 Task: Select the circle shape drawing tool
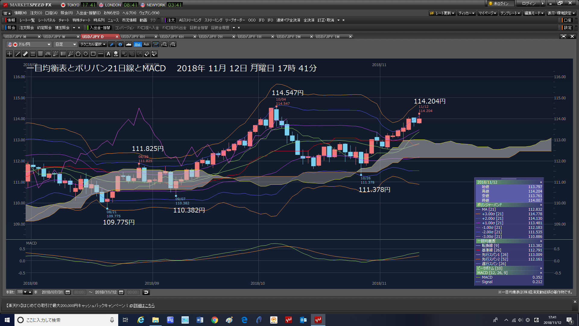(x=86, y=54)
